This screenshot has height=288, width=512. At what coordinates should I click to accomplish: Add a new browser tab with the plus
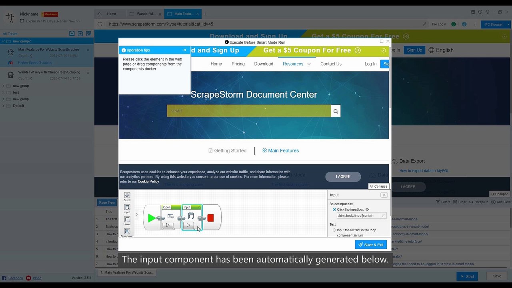pos(205,14)
